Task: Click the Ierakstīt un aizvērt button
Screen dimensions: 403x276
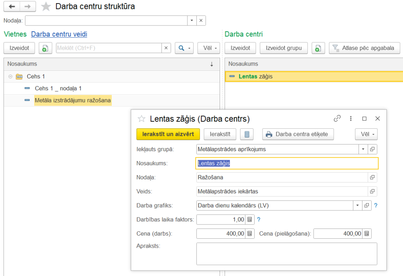Action: 168,134
